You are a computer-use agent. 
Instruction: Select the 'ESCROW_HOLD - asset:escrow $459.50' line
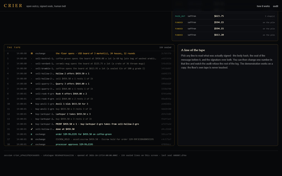89,139
